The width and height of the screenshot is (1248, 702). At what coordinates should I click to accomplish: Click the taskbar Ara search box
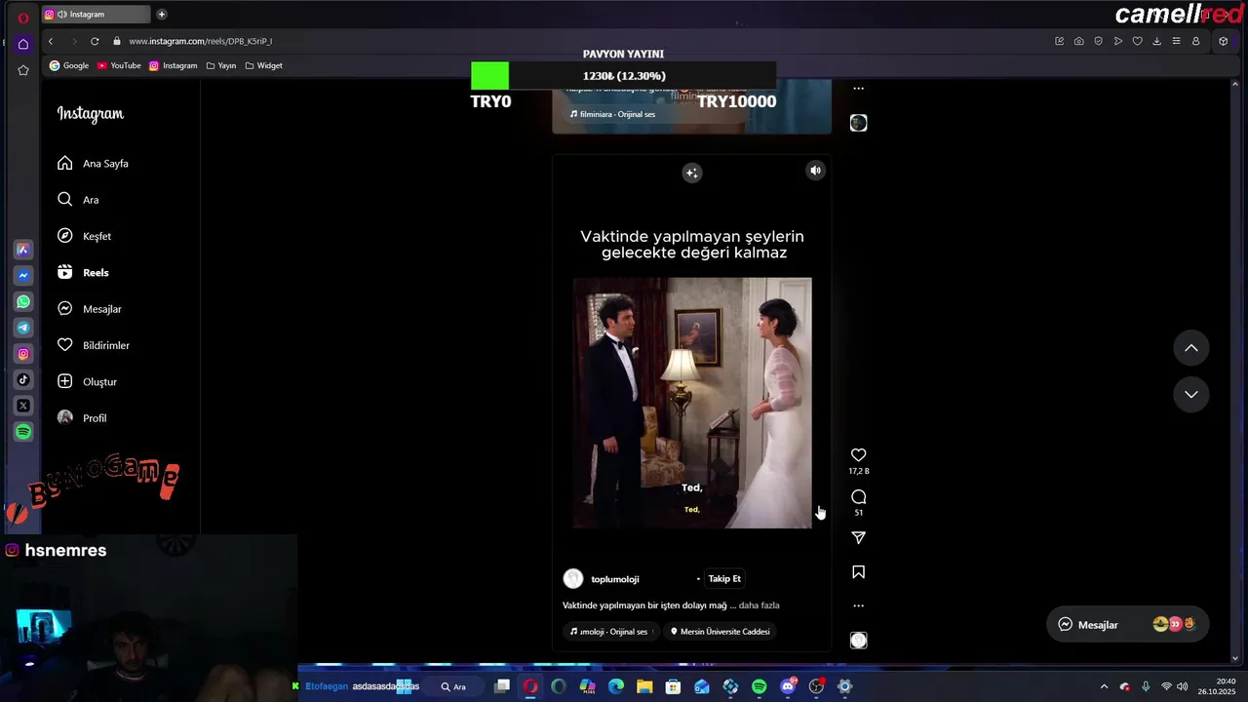(453, 686)
